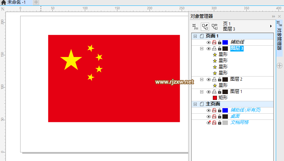Toggle lock icon of 图层 1
Image resolution: width=284 pixels, height=161 pixels.
pyautogui.click(x=220, y=92)
